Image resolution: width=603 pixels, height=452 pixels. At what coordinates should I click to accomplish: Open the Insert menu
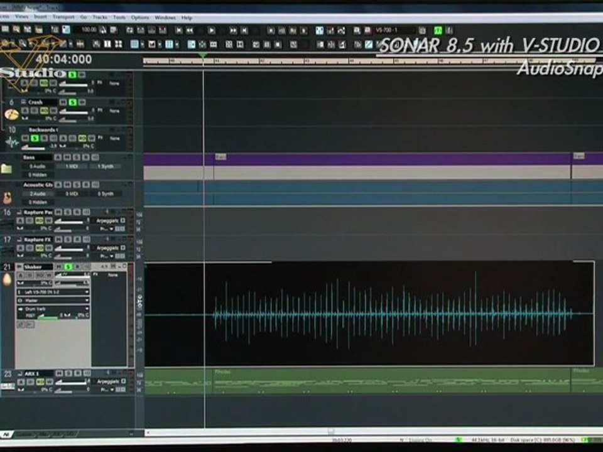point(40,17)
